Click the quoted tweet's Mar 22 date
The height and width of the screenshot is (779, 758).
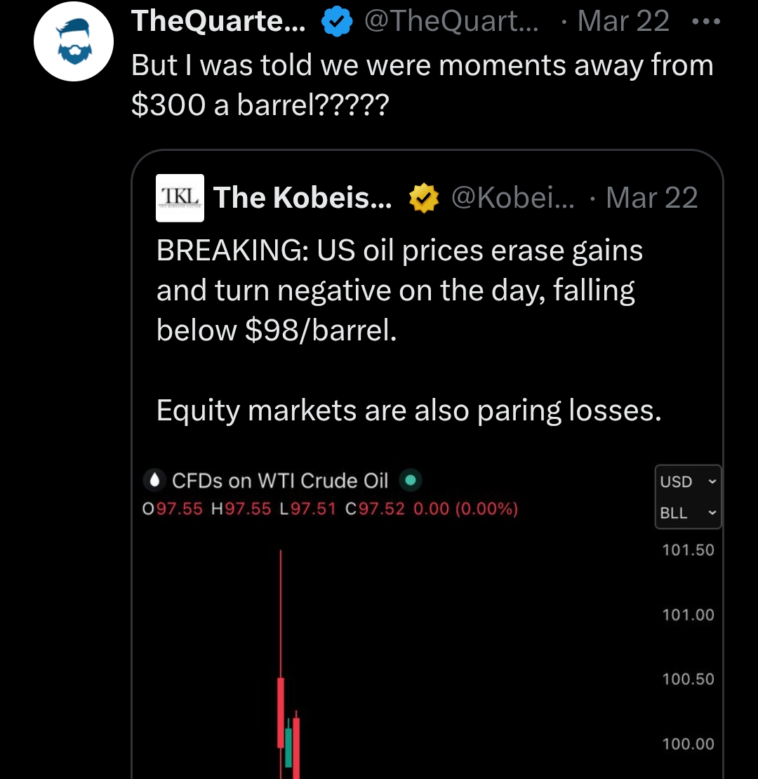(x=652, y=198)
